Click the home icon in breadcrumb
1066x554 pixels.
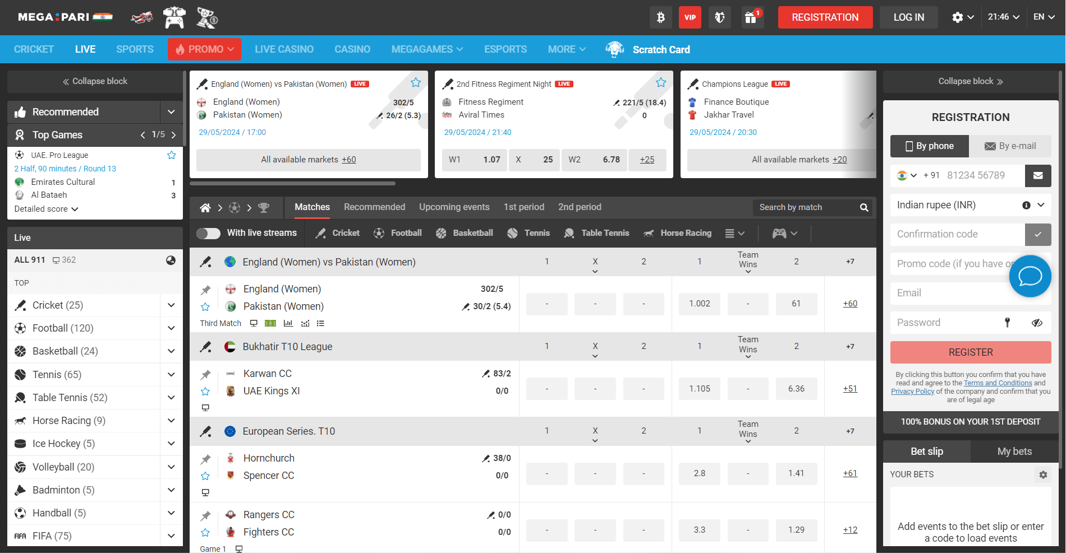[x=205, y=208]
